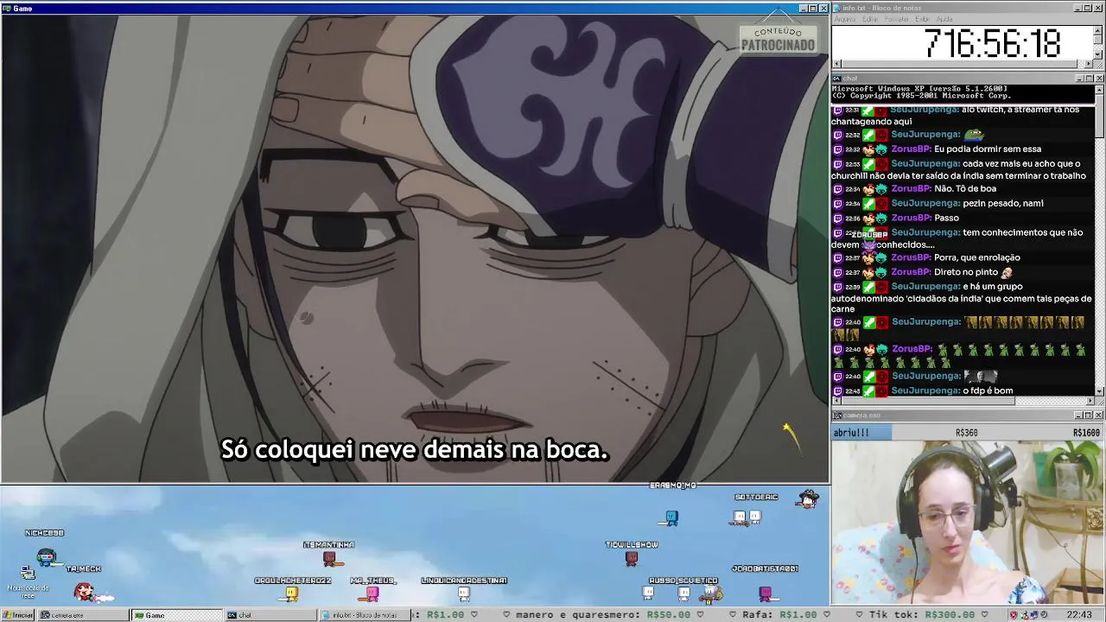Open the Exibir menu in Bloco de notas
The width and height of the screenshot is (1106, 622).
click(922, 19)
